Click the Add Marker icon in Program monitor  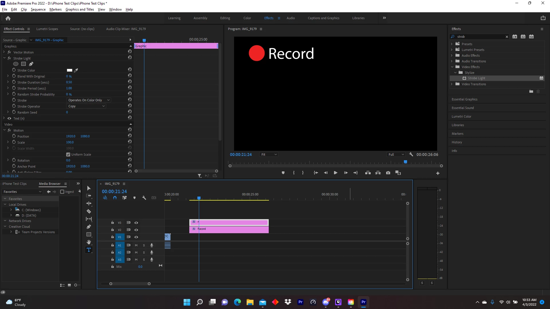coord(283,173)
